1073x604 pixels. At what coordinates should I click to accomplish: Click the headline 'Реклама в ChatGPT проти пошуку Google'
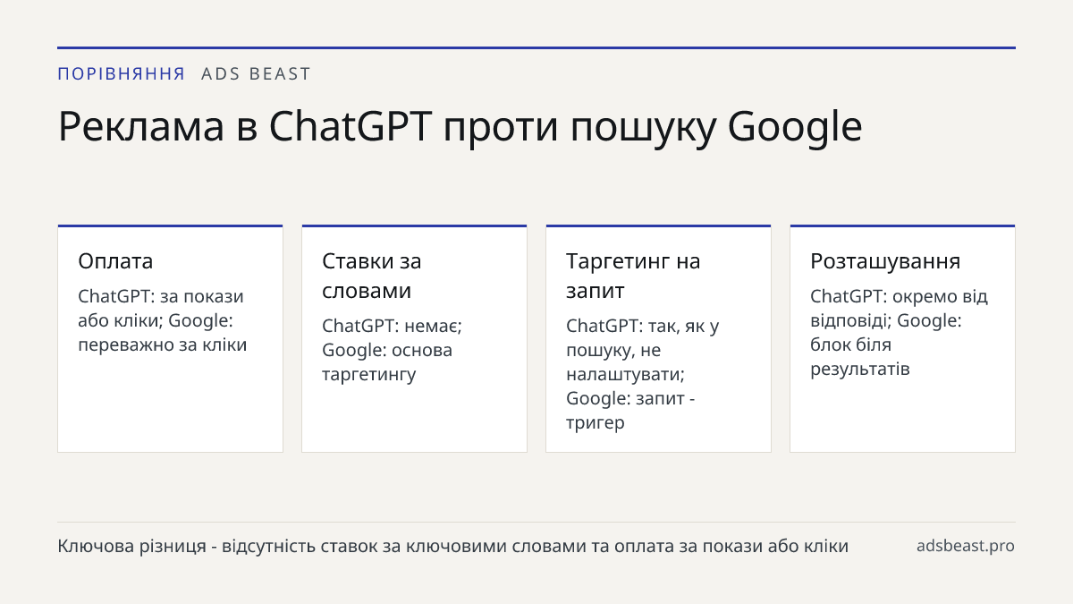coord(460,128)
